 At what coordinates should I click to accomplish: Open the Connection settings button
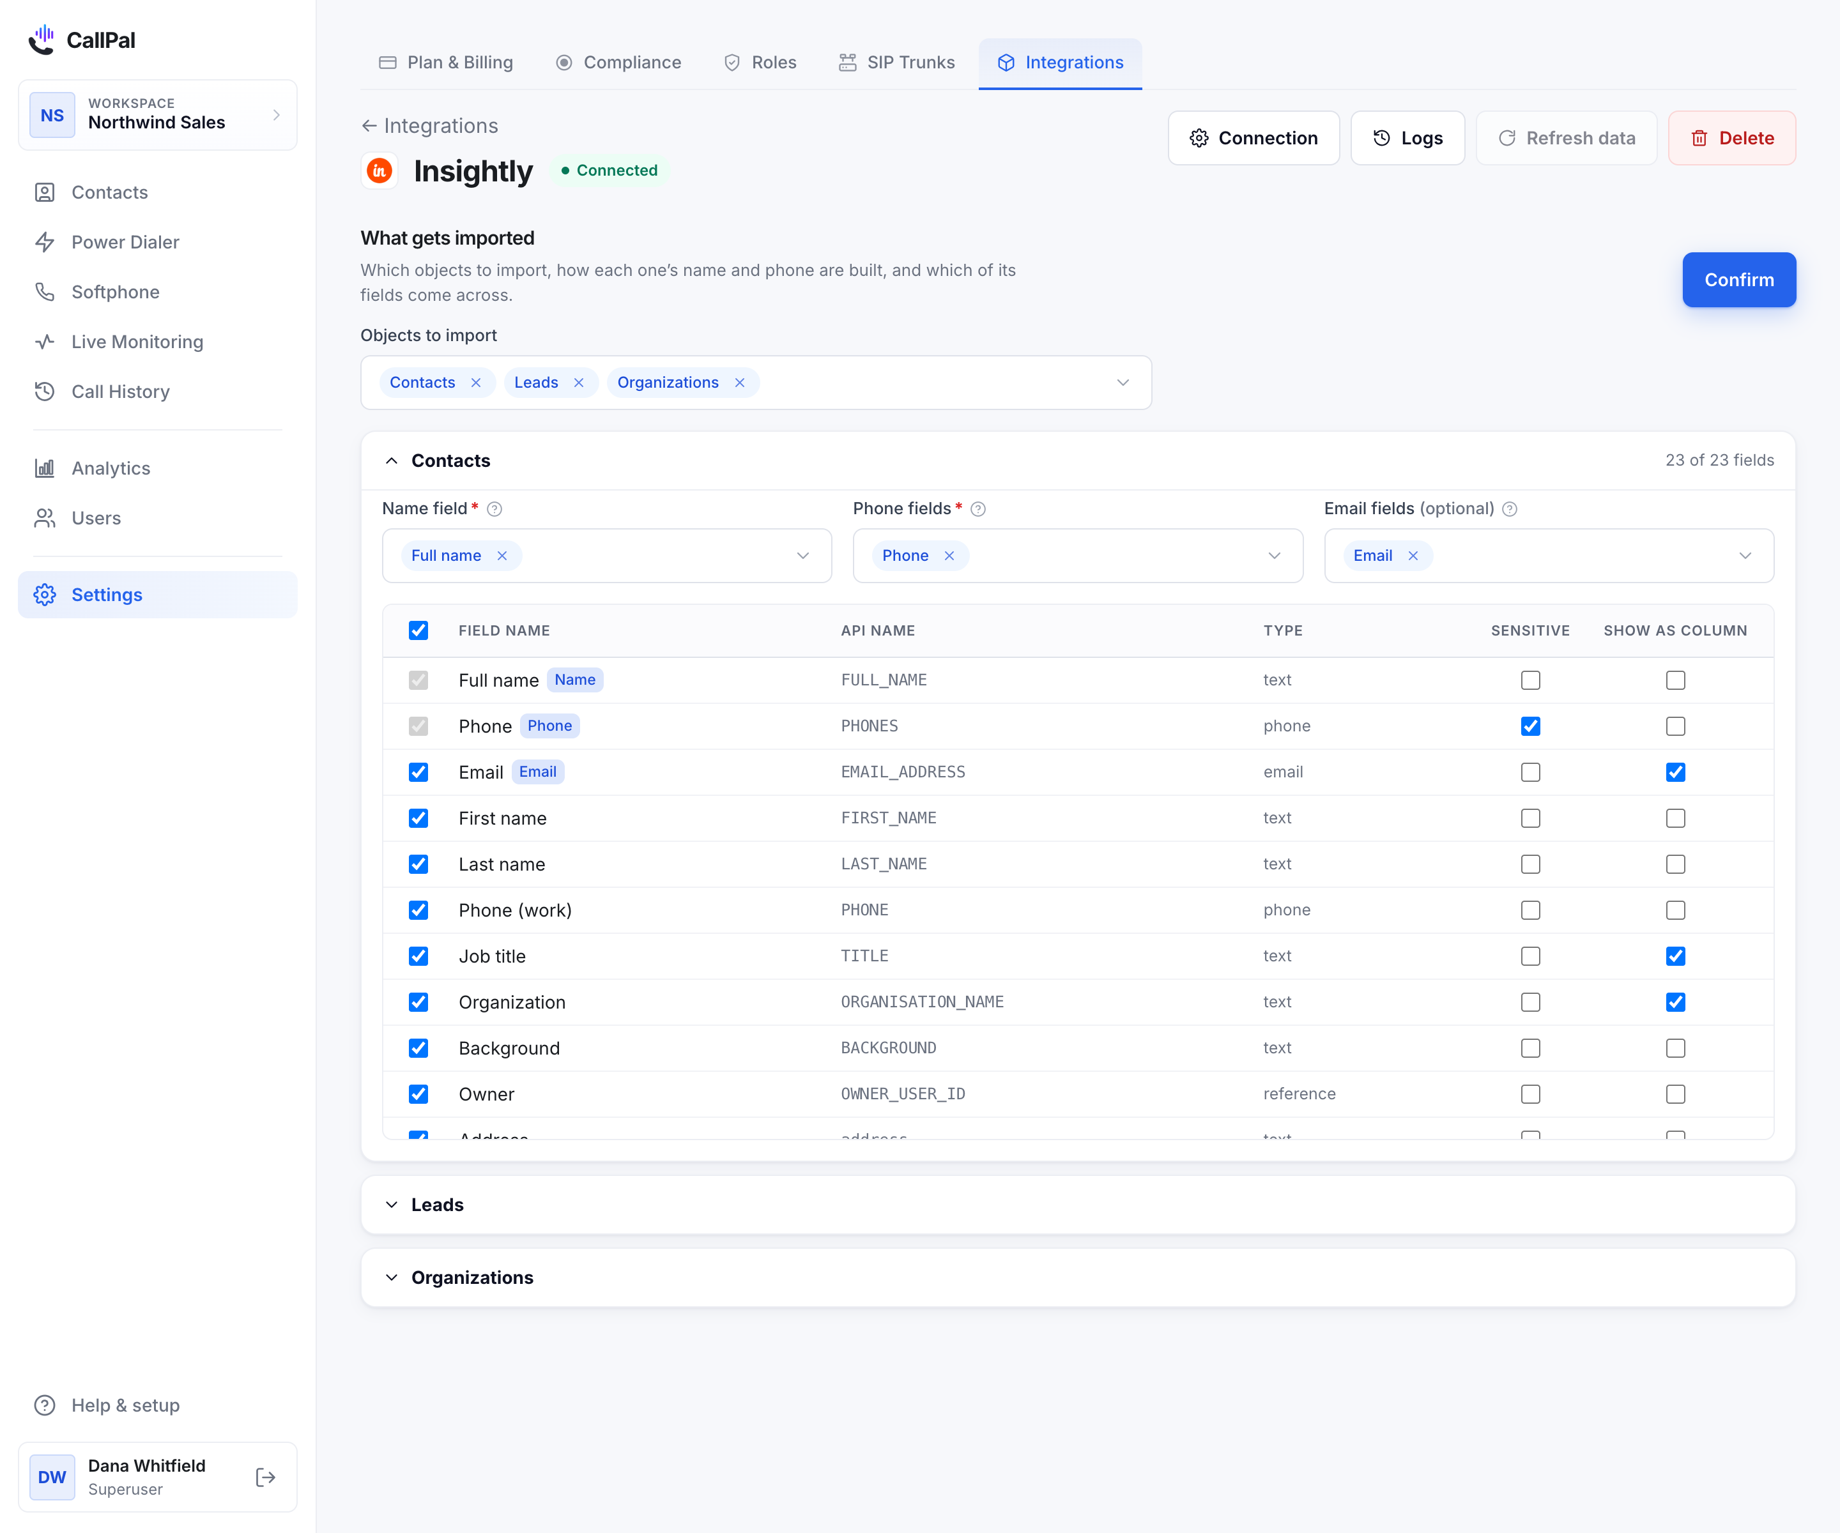(1254, 137)
